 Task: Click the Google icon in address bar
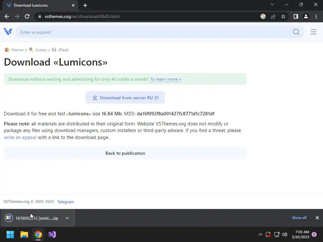coord(263,16)
